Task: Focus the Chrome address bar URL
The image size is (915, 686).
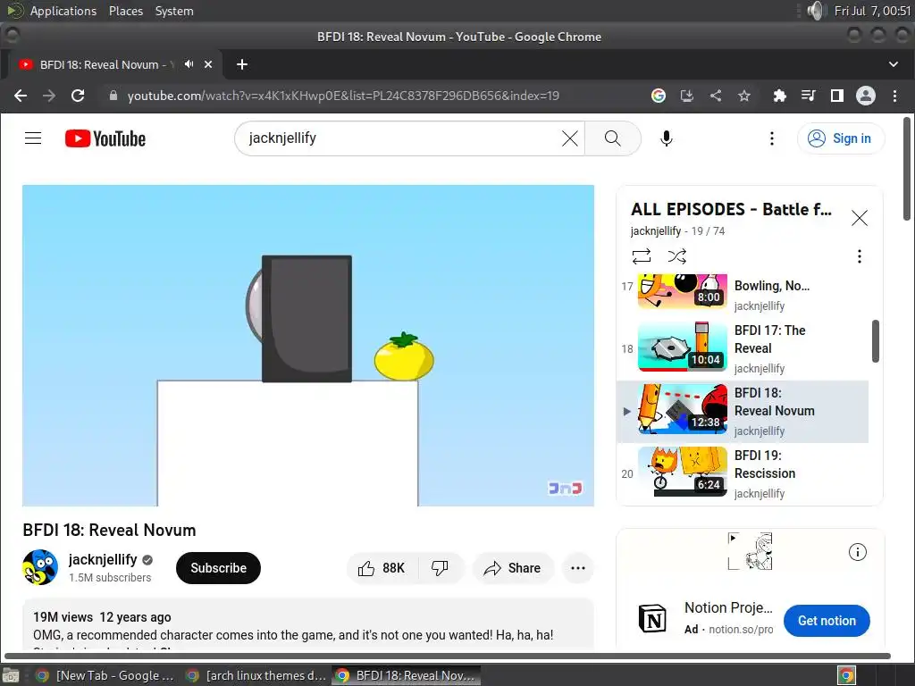Action: 343,96
